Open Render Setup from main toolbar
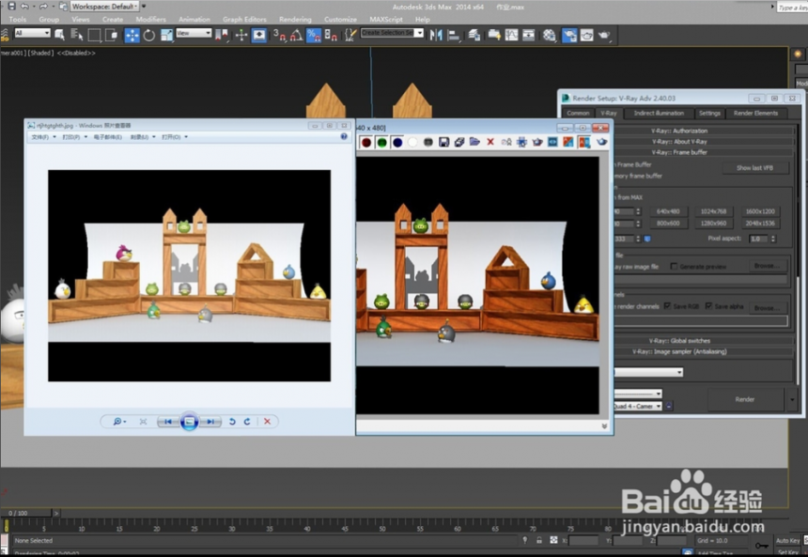Screen dimensions: 808x557 [x=569, y=35]
